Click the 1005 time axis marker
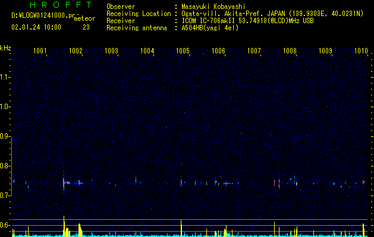Screen dimensions: 374x237 pyautogui.click(x=183, y=51)
